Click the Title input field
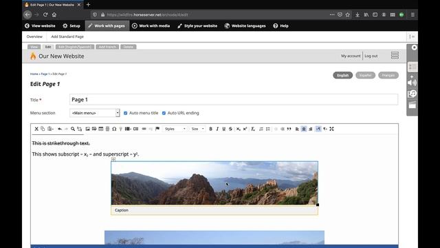 234,99
